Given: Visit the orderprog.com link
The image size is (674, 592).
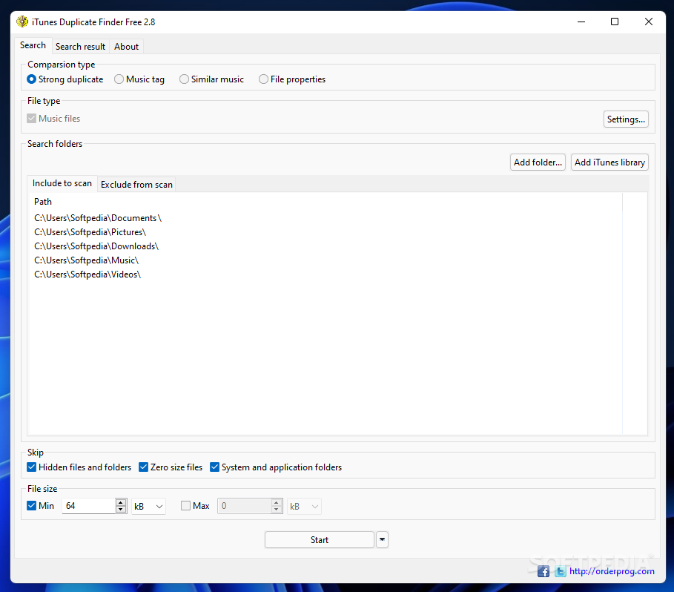Looking at the screenshot, I should pos(612,571).
